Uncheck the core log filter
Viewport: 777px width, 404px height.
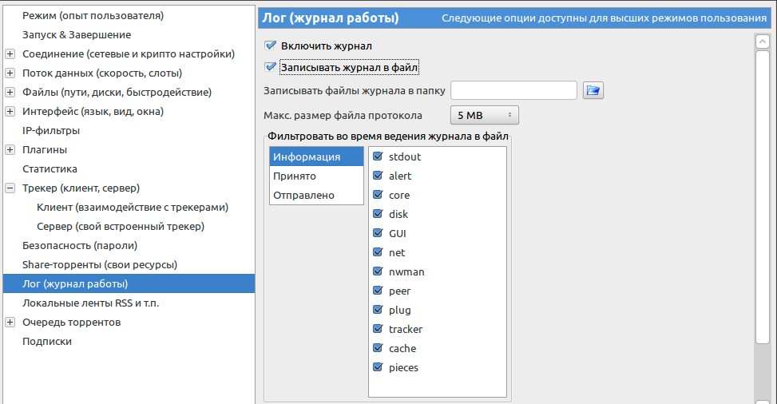(x=378, y=195)
